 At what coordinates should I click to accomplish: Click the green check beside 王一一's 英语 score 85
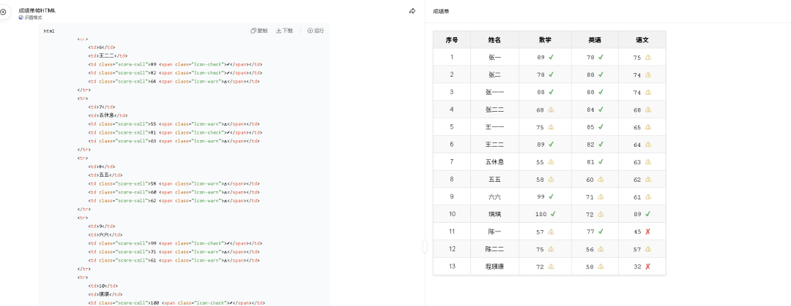pyautogui.click(x=601, y=127)
